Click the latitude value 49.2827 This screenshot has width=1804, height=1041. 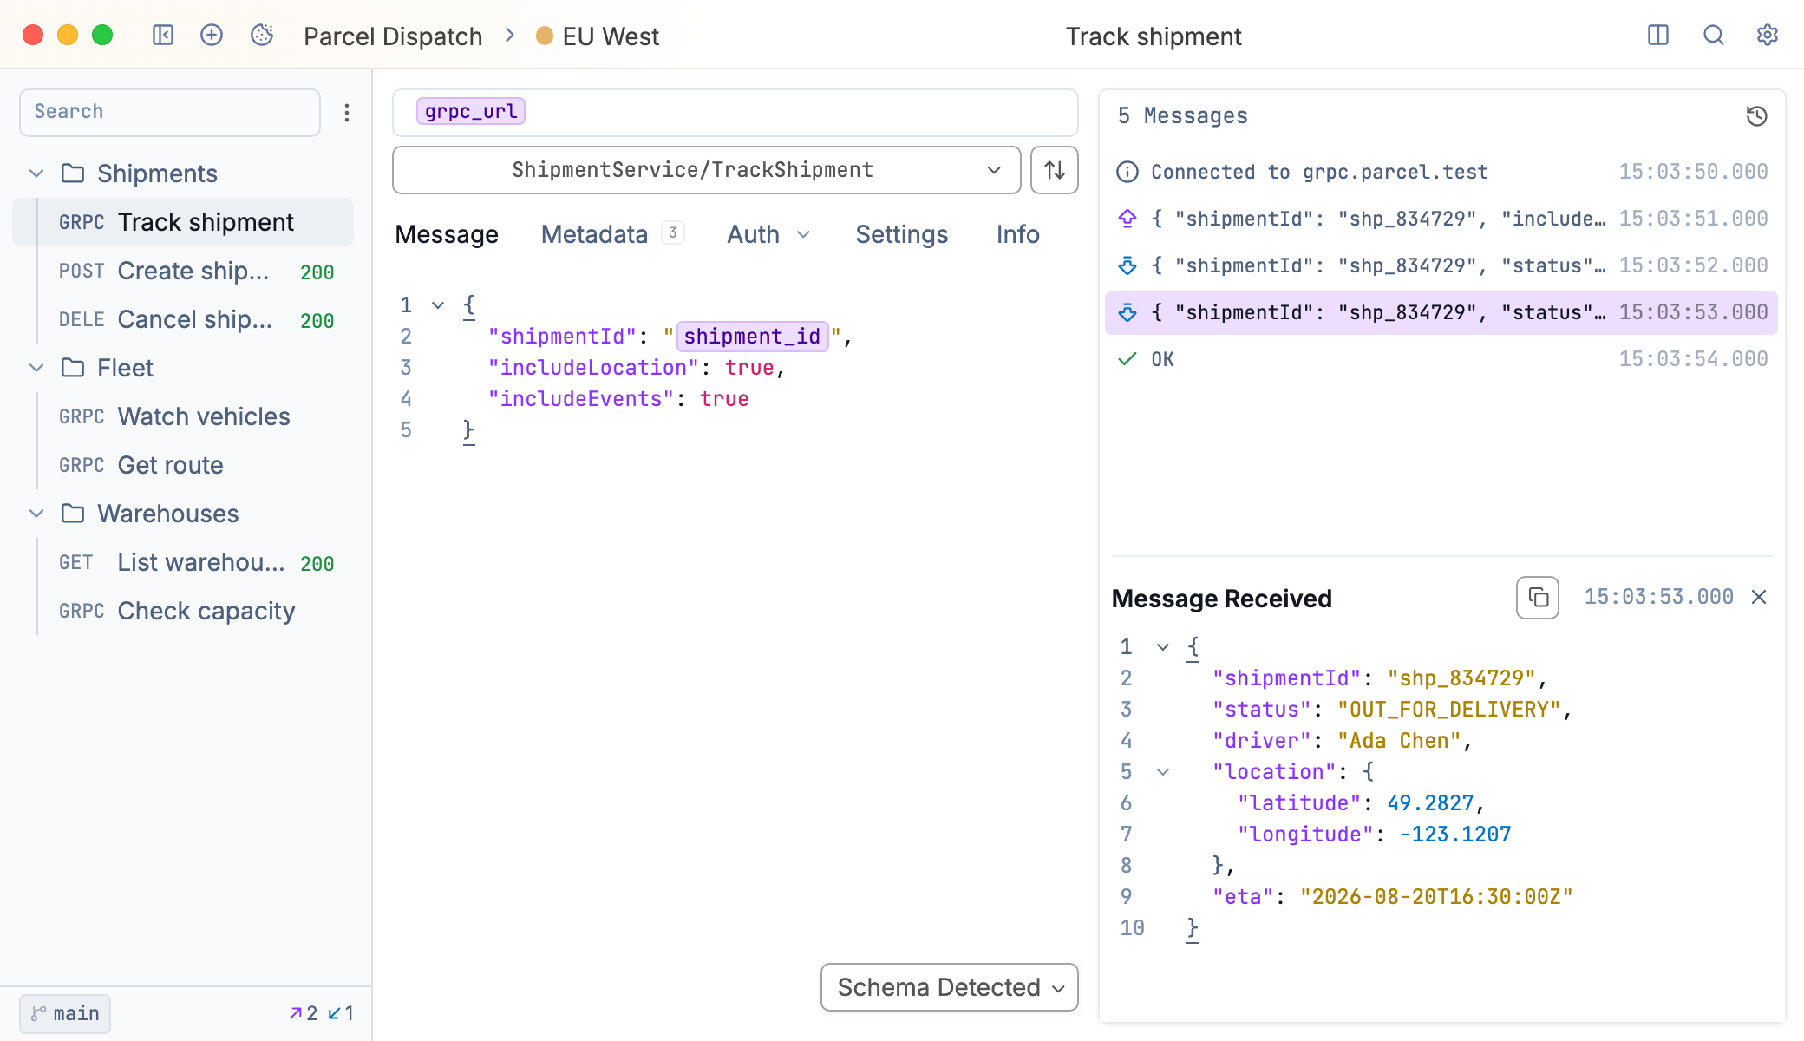pos(1430,803)
